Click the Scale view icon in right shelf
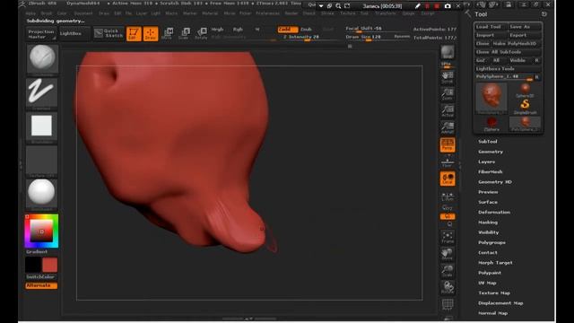The image size is (574, 323). pos(448,271)
